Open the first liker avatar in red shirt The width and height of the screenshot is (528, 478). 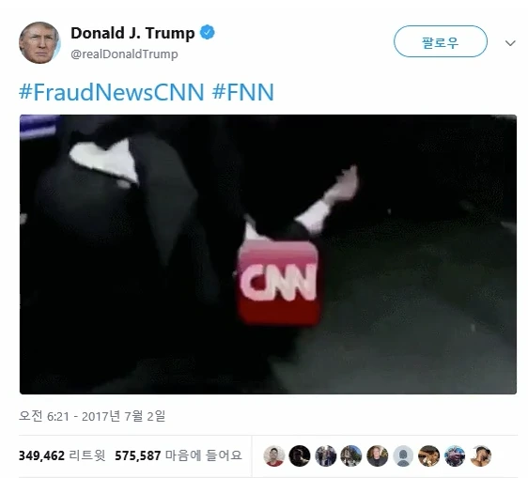pos(273,455)
